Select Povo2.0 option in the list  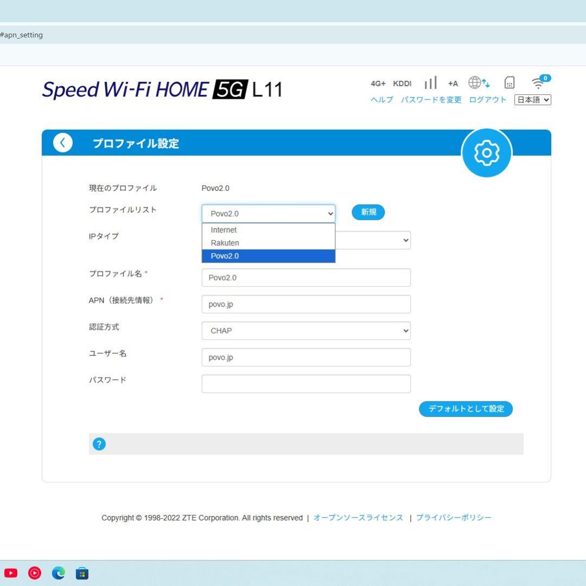(269, 256)
